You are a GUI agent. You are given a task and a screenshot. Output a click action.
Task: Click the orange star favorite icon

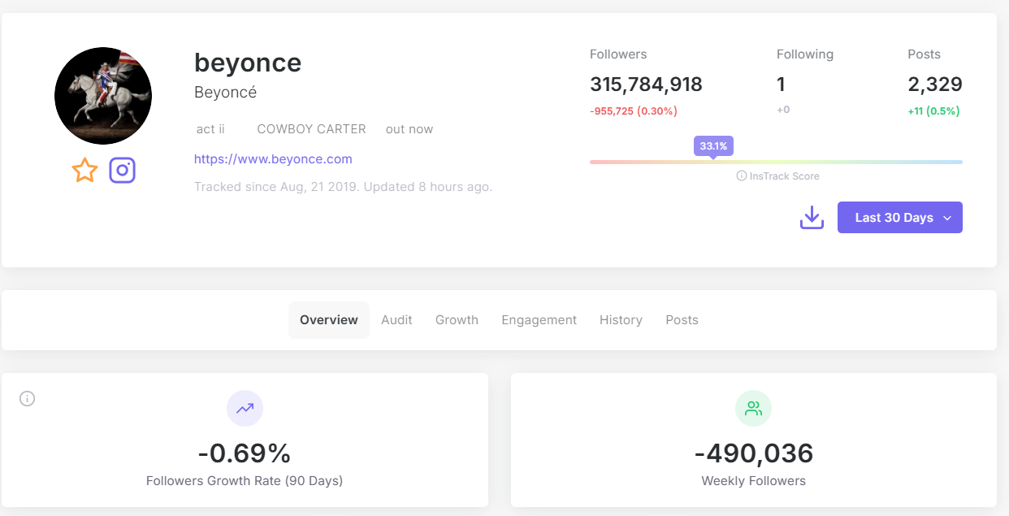coord(84,171)
